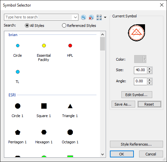
Task: Select the red HPL symbol
Action: 70,46
